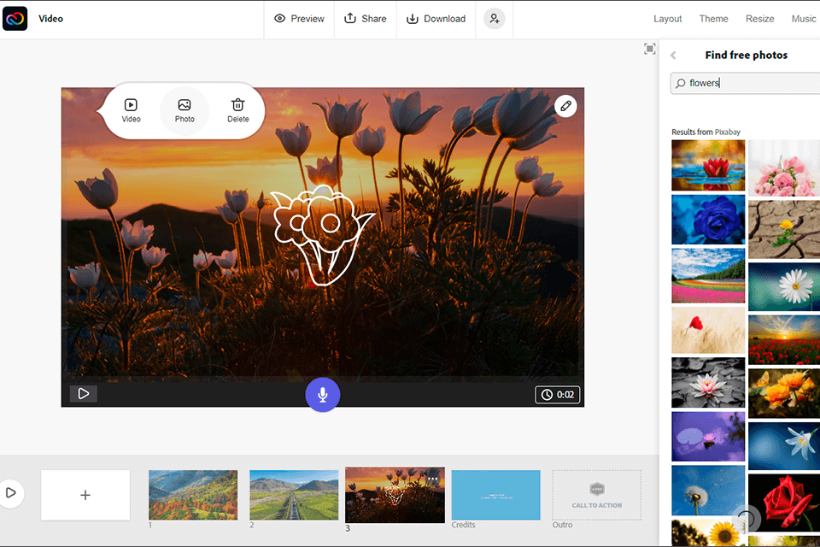820x547 pixels.
Task: Choose the Photo option in popup
Action: pyautogui.click(x=184, y=110)
